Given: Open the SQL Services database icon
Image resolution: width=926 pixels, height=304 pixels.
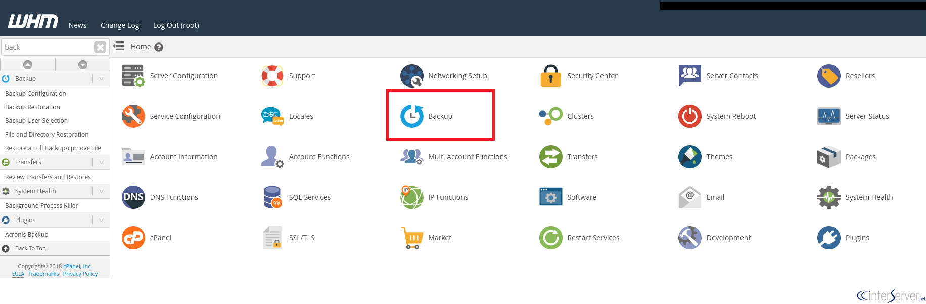Looking at the screenshot, I should [x=272, y=197].
